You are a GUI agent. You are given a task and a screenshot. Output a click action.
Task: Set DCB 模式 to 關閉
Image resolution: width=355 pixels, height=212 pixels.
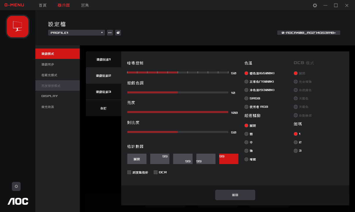(x=296, y=73)
